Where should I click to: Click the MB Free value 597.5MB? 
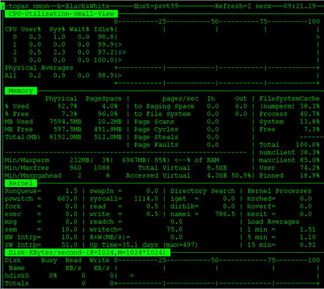[x=67, y=129]
